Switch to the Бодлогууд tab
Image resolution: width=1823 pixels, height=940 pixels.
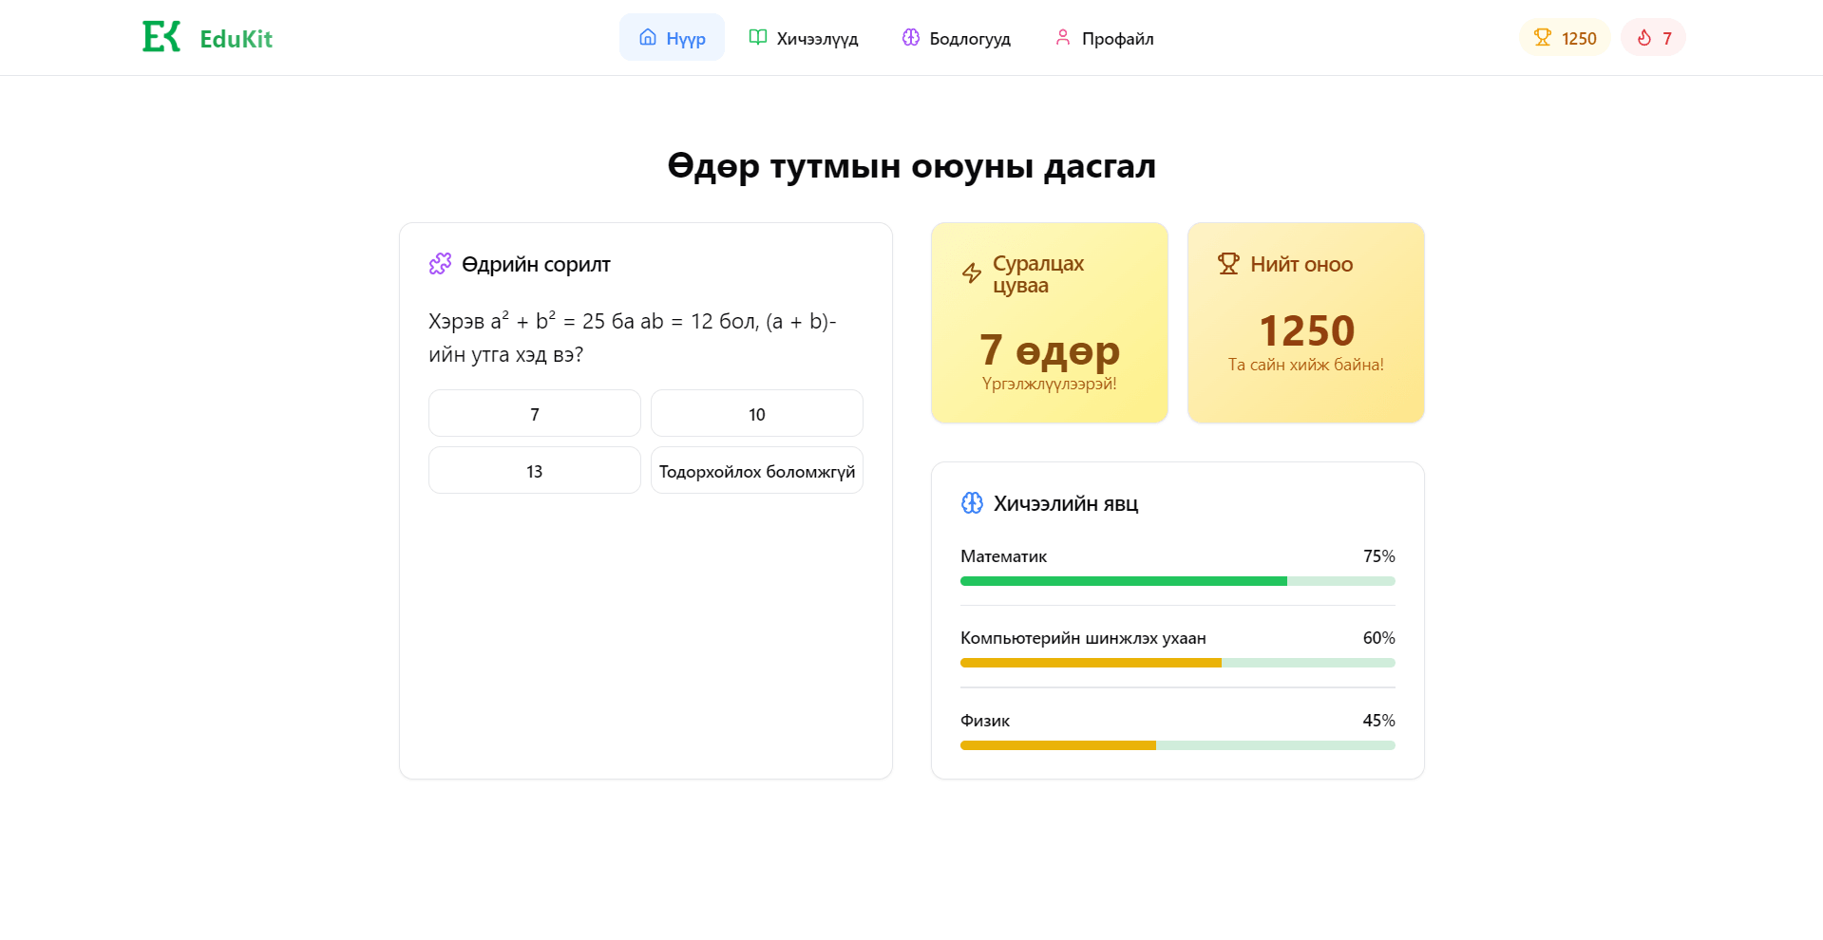[956, 37]
